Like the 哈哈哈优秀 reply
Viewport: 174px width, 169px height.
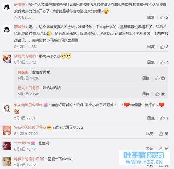click(160, 78)
